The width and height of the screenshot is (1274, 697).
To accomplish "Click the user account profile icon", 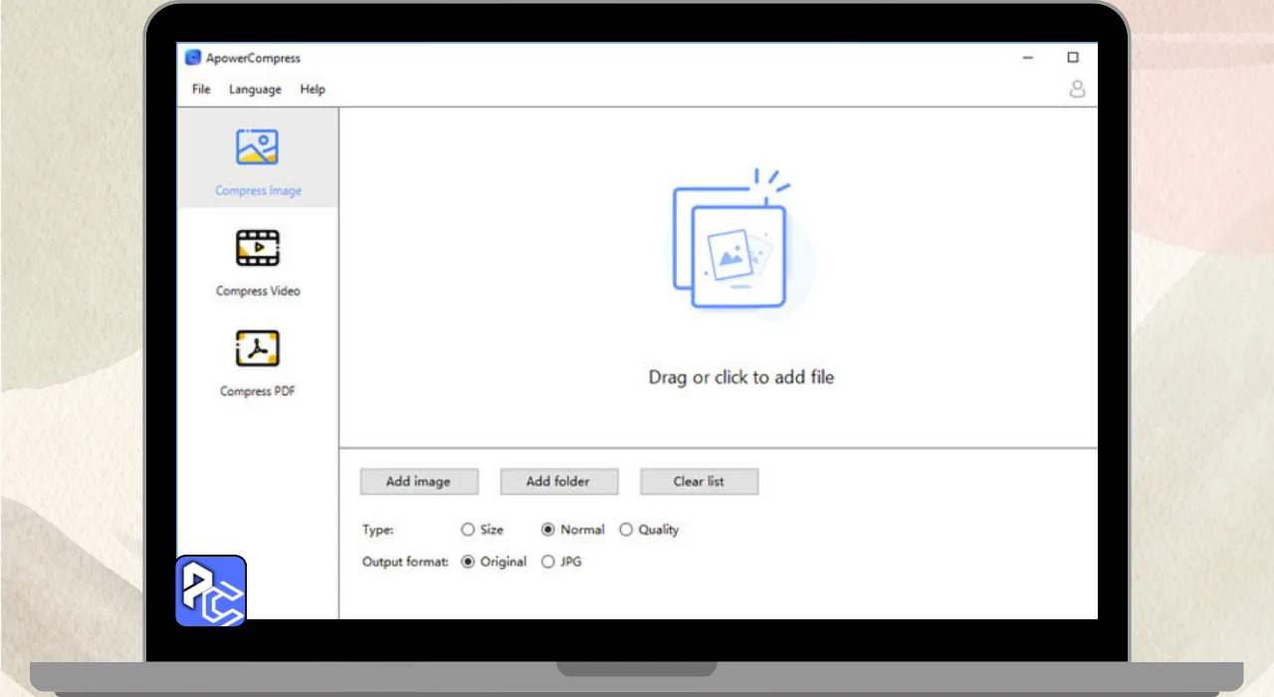I will [1077, 89].
